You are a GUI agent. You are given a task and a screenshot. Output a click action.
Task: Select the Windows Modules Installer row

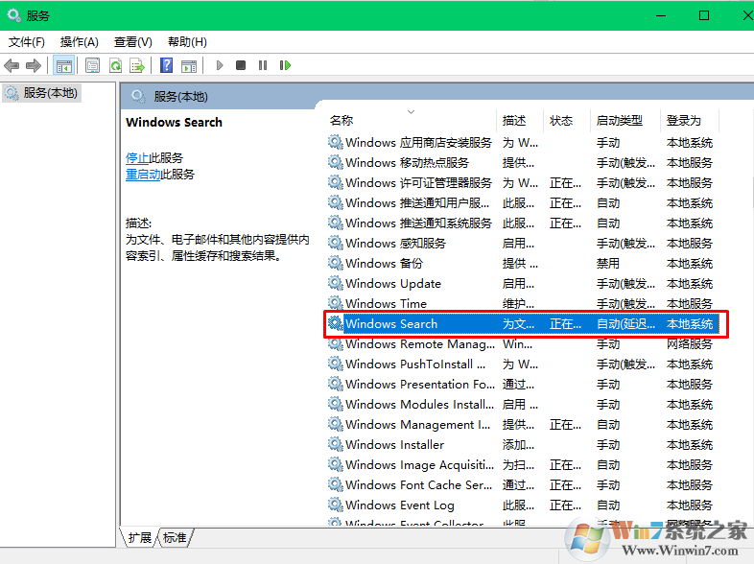523,405
